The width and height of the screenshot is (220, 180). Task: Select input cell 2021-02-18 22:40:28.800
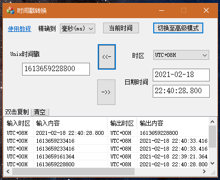tap(70, 133)
